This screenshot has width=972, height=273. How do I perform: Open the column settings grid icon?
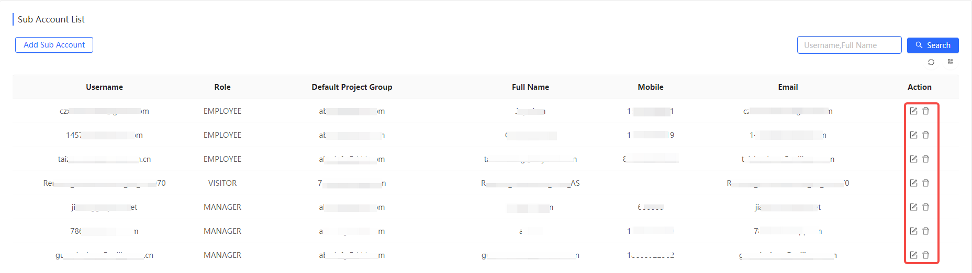pos(951,62)
